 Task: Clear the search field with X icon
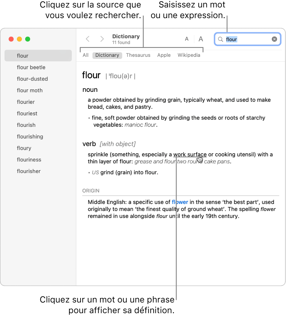274,39
